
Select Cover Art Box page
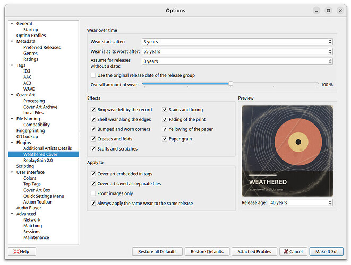coord(37,190)
